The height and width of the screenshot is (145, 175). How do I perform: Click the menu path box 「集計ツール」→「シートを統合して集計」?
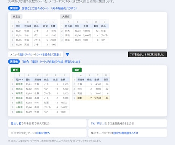(x=36, y=55)
